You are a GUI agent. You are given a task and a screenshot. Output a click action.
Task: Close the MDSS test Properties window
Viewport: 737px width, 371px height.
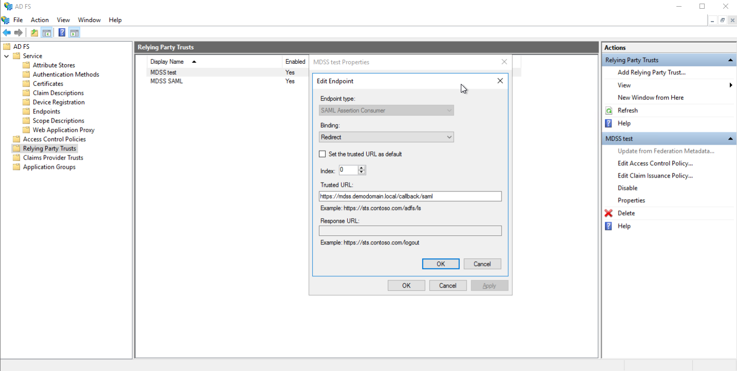coord(504,62)
